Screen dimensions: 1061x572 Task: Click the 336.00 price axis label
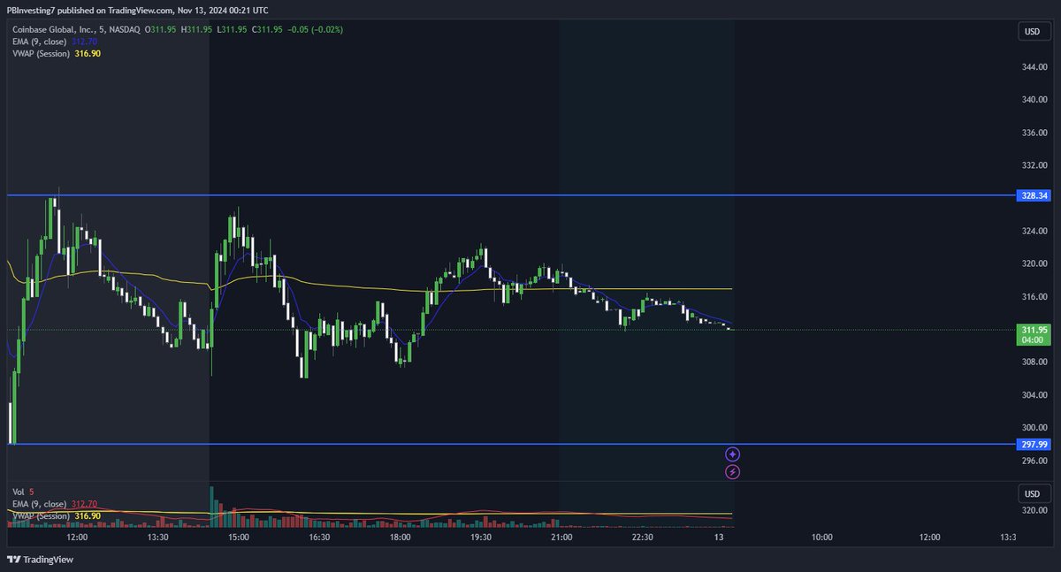point(1034,133)
